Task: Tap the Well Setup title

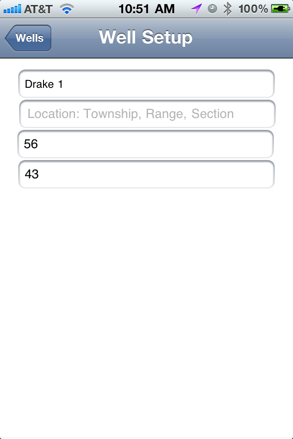Action: (146, 37)
